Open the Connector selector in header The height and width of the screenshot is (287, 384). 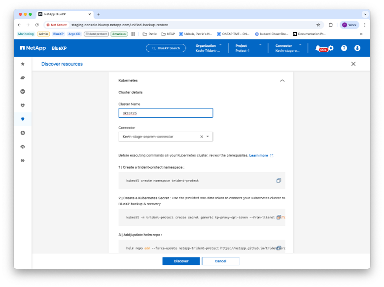[x=288, y=48]
